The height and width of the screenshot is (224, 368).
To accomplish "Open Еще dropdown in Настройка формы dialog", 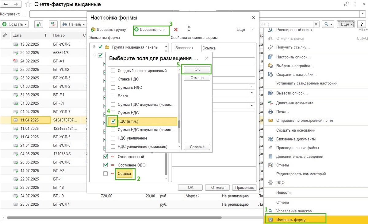I will pyautogui.click(x=245, y=30).
